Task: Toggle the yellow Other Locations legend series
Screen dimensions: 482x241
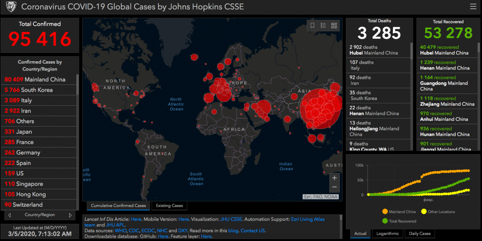Action: (438, 212)
